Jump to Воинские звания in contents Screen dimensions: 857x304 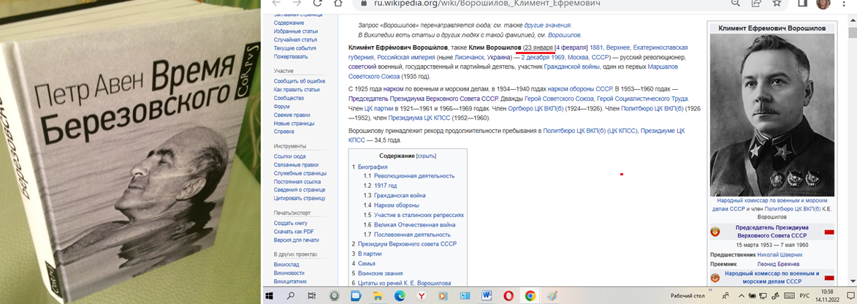pos(381,273)
